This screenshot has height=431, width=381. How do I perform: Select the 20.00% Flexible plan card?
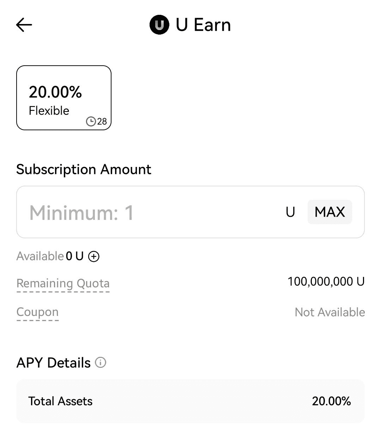pos(64,98)
